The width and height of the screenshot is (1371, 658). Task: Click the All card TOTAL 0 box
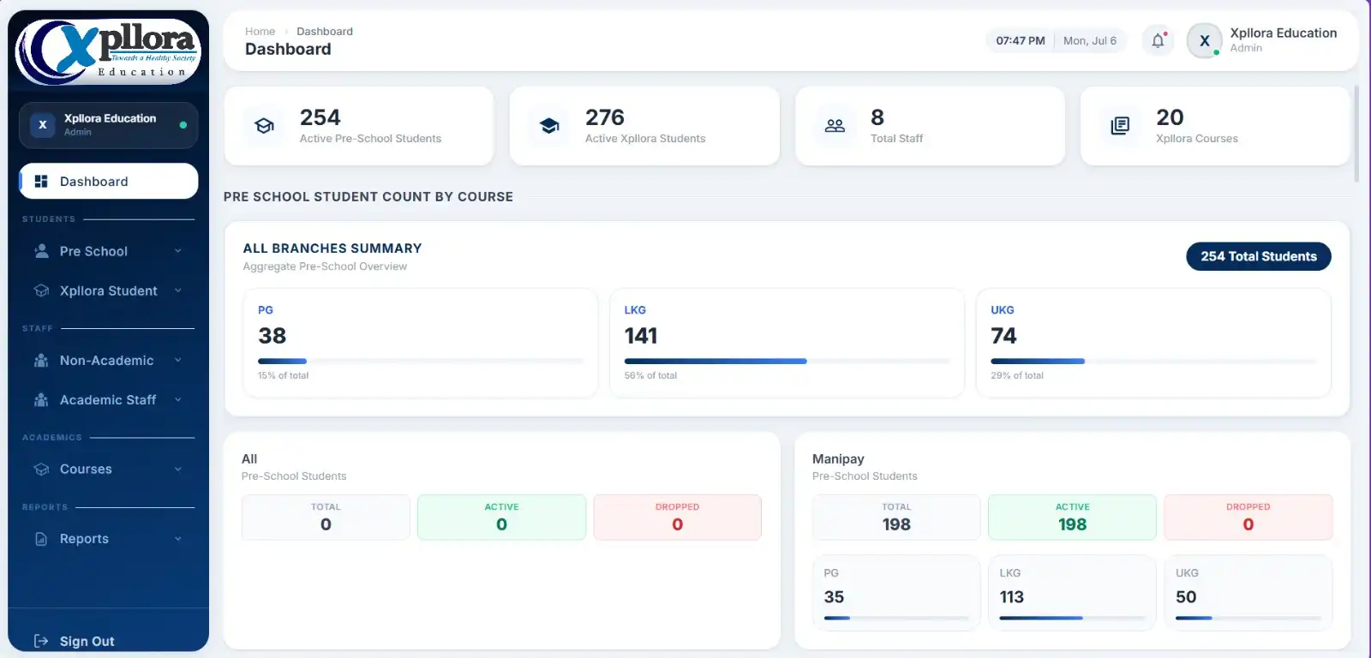pos(326,517)
